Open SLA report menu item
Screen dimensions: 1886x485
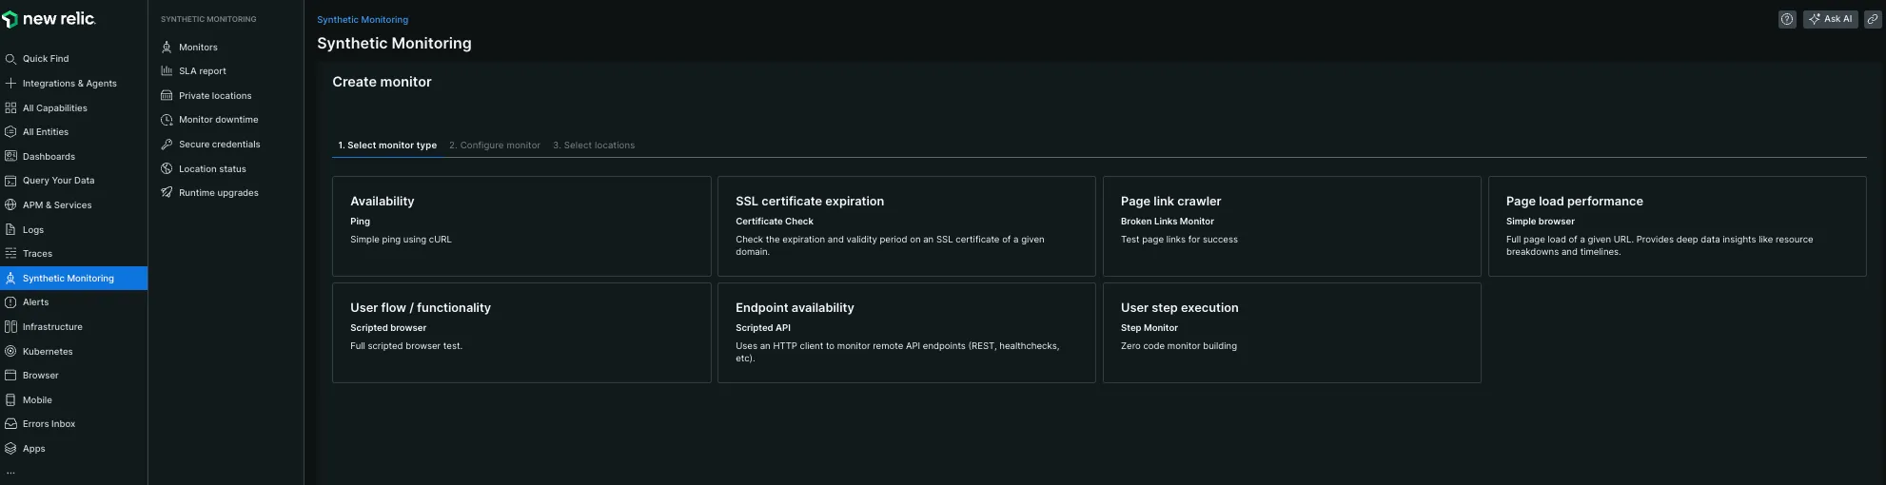202,71
